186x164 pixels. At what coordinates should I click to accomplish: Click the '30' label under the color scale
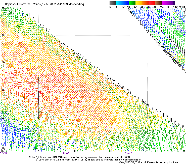coord(148,7)
